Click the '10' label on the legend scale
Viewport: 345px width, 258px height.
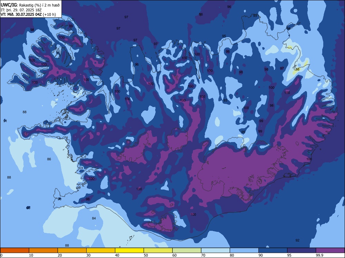[x=31, y=255]
